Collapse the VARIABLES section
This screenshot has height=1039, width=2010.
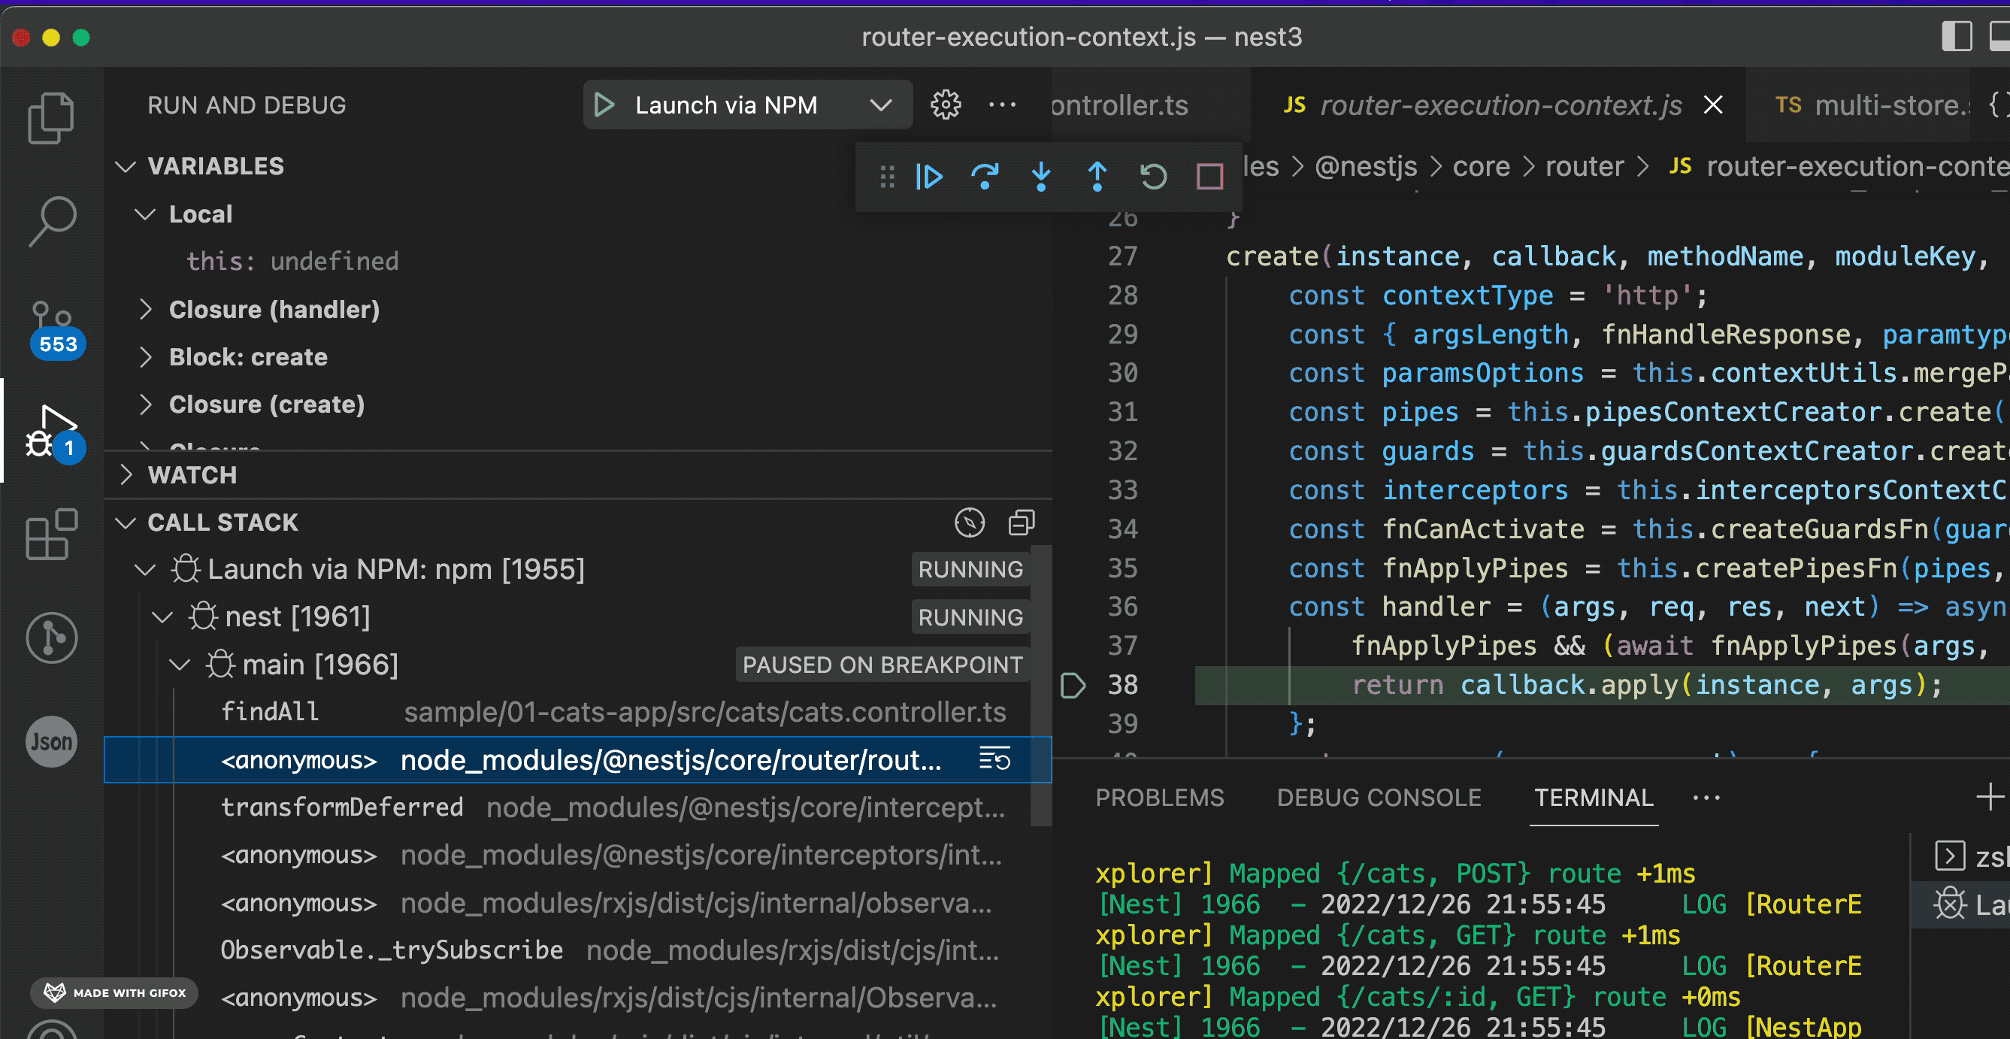[126, 166]
